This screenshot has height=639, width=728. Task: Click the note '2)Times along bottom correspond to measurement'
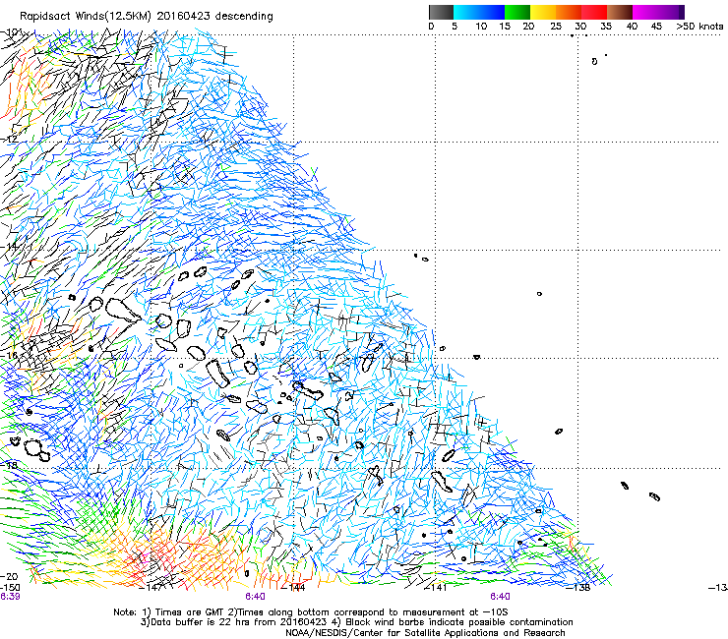(x=355, y=612)
